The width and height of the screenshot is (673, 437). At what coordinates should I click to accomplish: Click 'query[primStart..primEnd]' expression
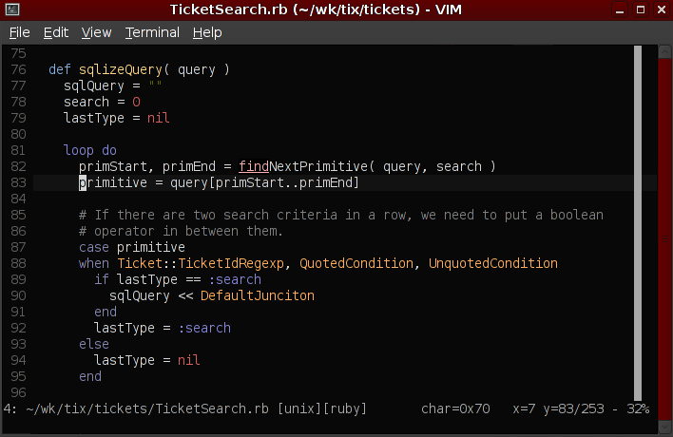(264, 182)
